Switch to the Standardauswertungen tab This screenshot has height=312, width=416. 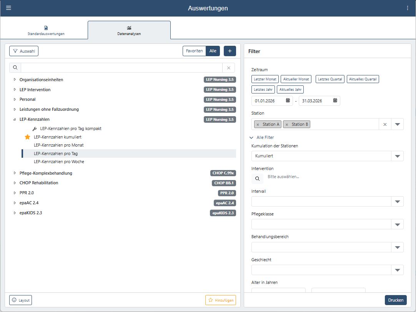46,30
